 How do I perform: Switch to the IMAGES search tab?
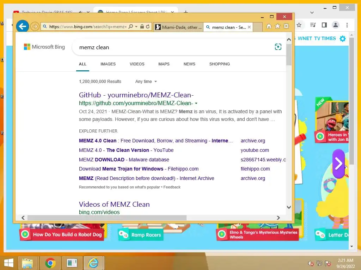[x=108, y=64]
